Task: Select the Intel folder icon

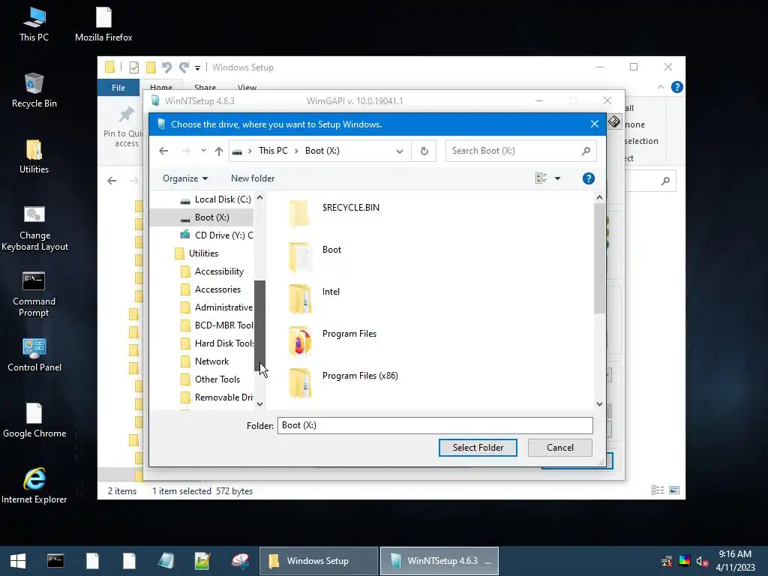Action: click(300, 298)
